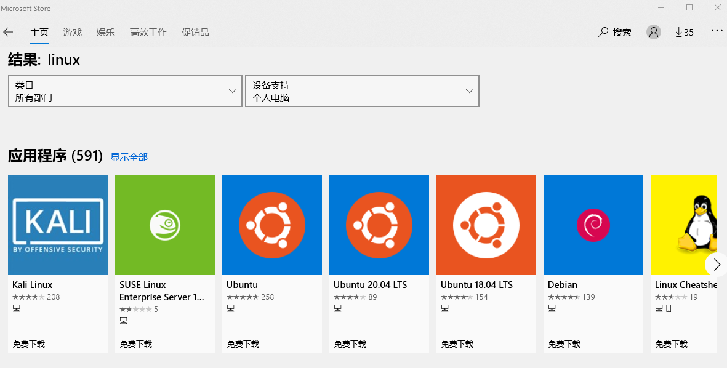Click the SUSE Linux Enterprise Server title
The image size is (727, 368).
pos(162,291)
